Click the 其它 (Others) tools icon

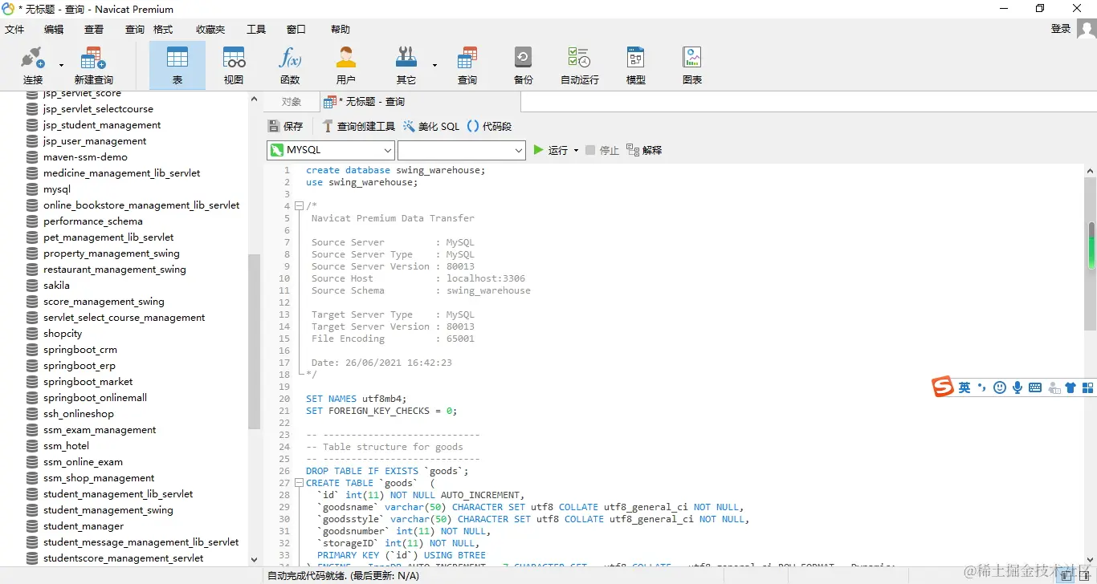click(x=406, y=65)
